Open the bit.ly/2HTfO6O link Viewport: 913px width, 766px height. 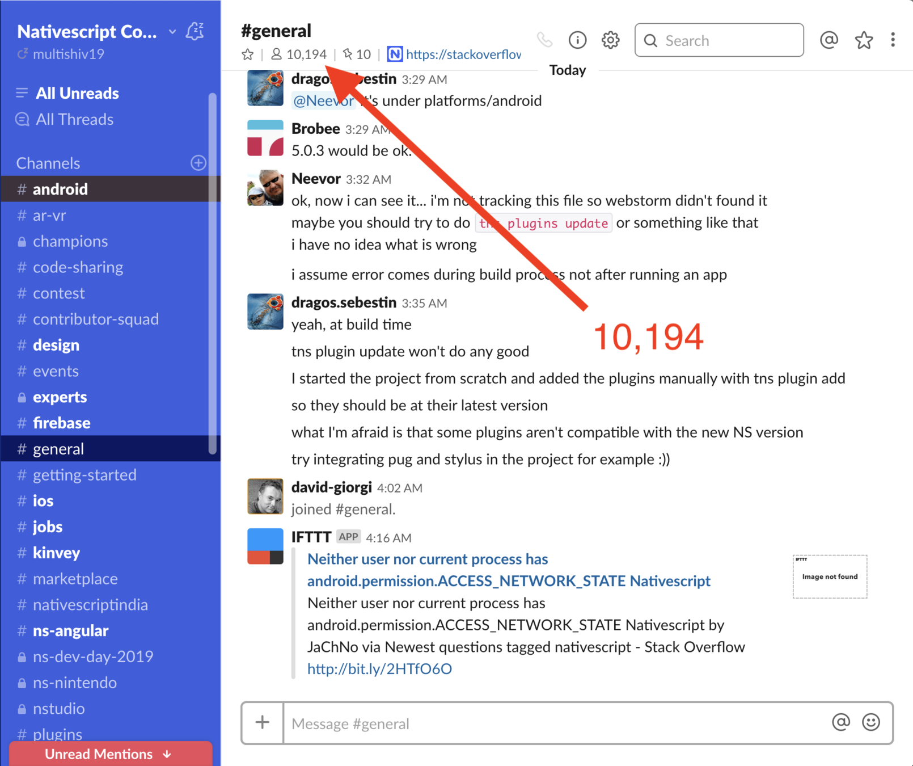click(379, 669)
